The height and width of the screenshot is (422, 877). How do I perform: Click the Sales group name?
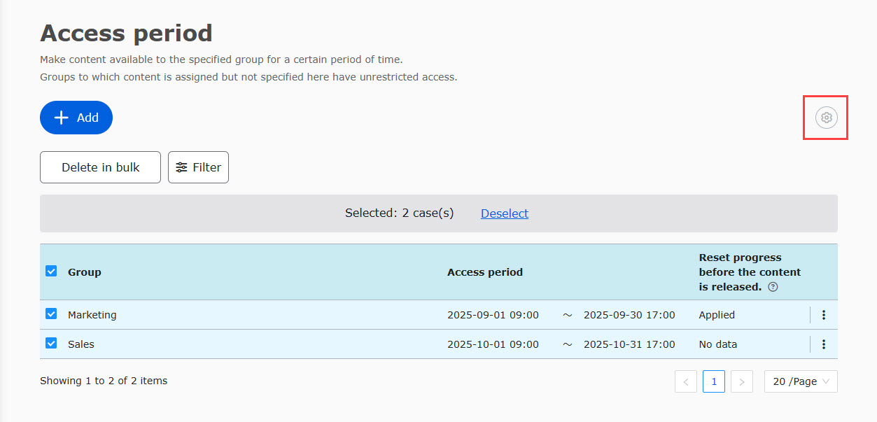[x=80, y=344]
